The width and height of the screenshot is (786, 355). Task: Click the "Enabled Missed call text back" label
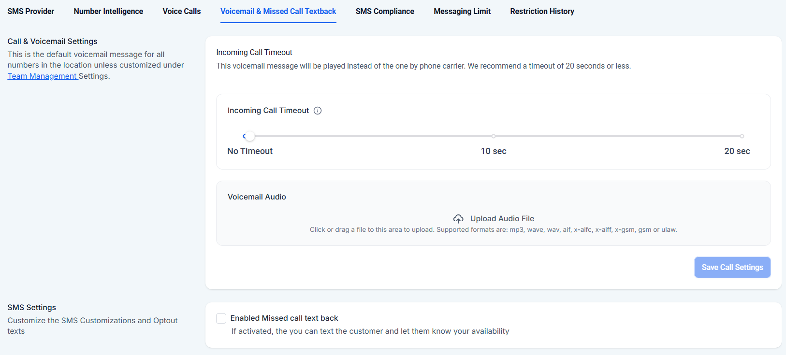284,318
